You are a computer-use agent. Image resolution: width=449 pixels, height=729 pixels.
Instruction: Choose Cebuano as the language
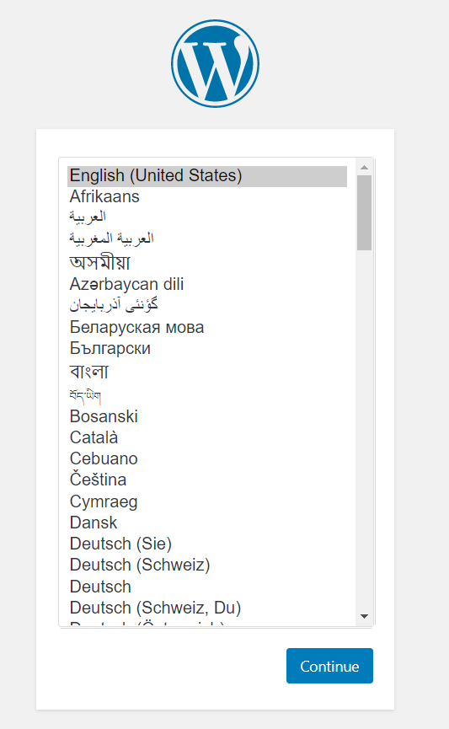207,458
